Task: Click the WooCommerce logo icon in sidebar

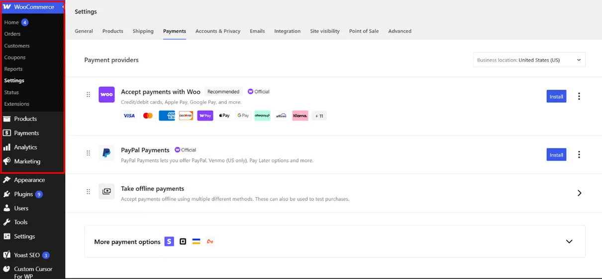Action: pyautogui.click(x=7, y=7)
